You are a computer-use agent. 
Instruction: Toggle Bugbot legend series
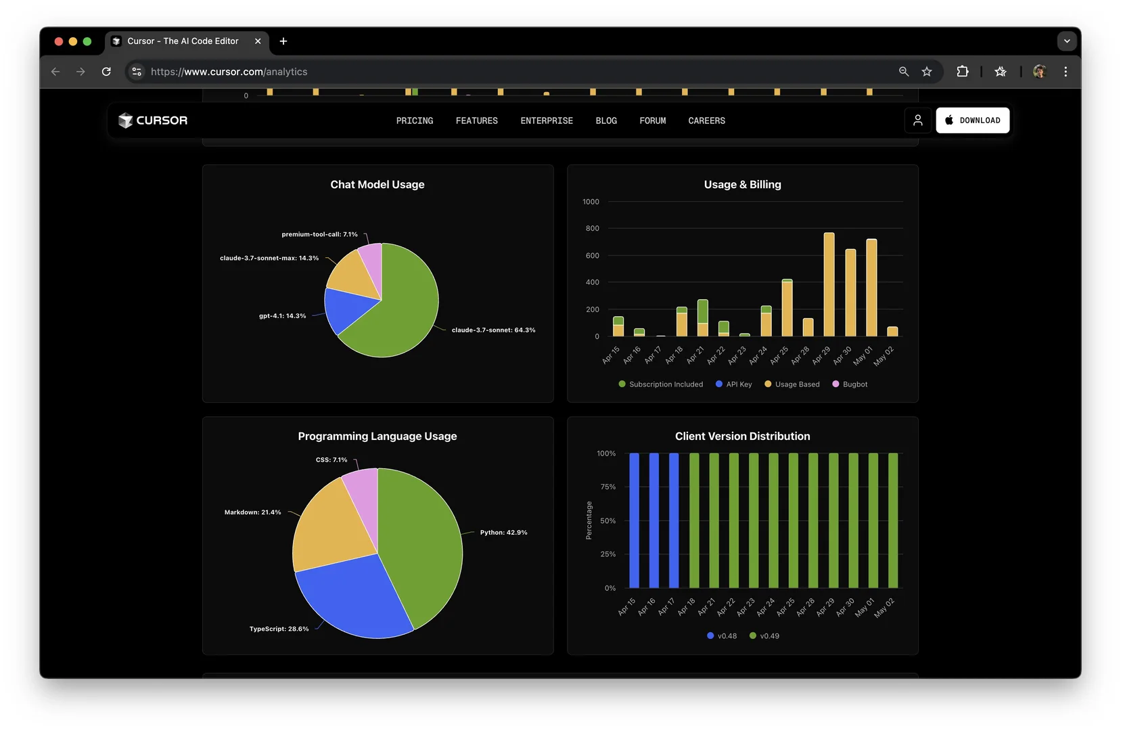pos(850,384)
